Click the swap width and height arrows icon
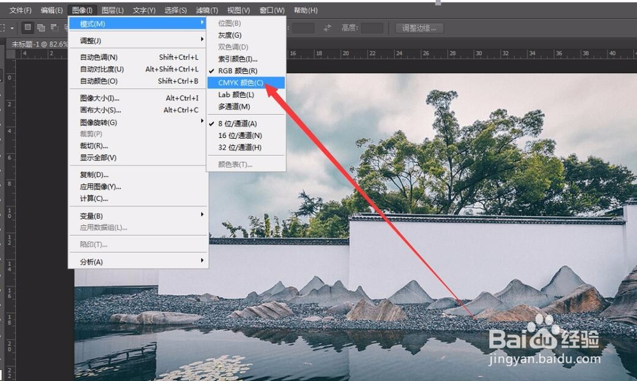 [329, 27]
